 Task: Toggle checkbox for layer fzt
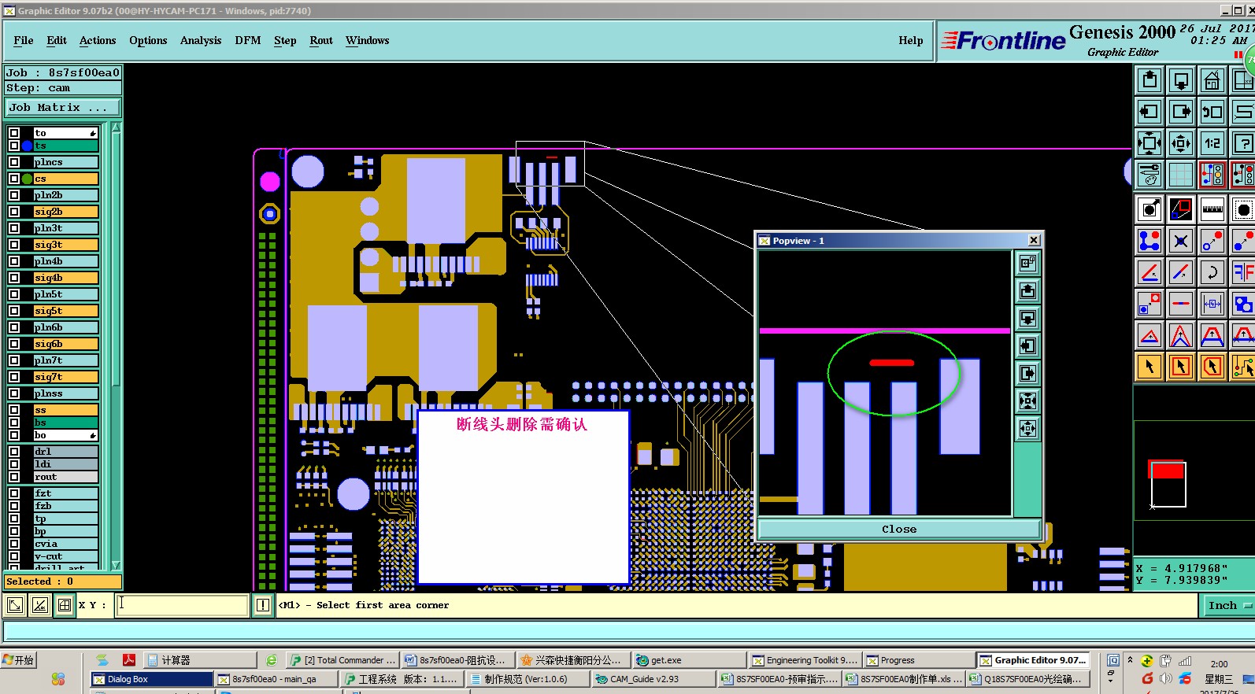click(14, 493)
